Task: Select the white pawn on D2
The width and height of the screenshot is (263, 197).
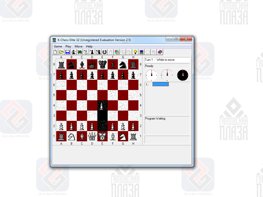Action: coord(92,126)
